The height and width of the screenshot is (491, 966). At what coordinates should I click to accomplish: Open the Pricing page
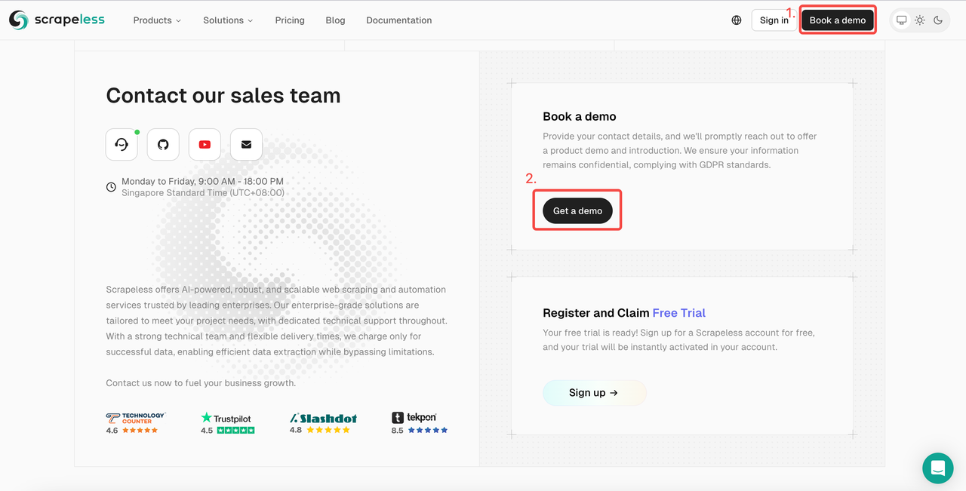(290, 20)
